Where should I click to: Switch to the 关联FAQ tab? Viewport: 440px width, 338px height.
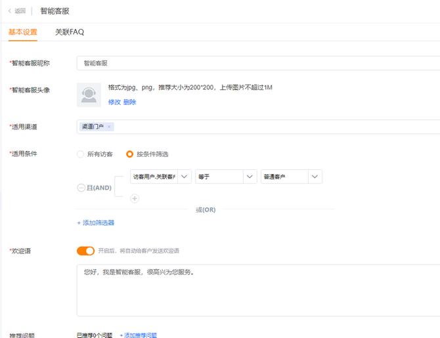coord(69,32)
